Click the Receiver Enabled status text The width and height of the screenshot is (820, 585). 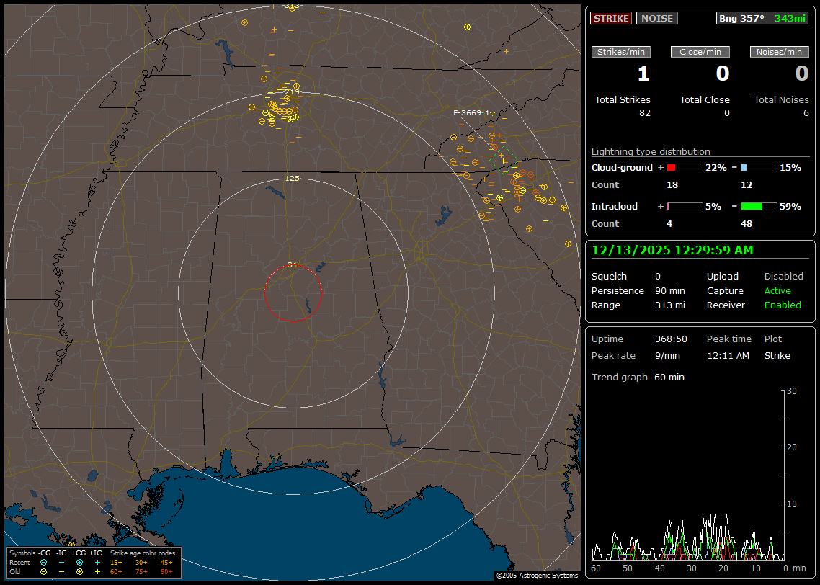pos(783,305)
